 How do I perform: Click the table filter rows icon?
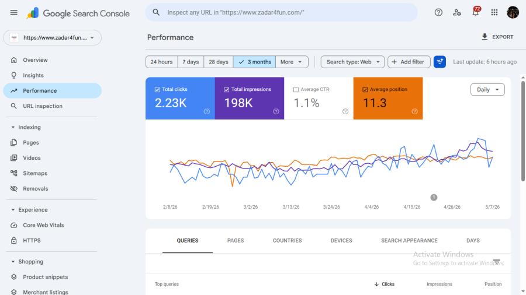[x=497, y=262]
